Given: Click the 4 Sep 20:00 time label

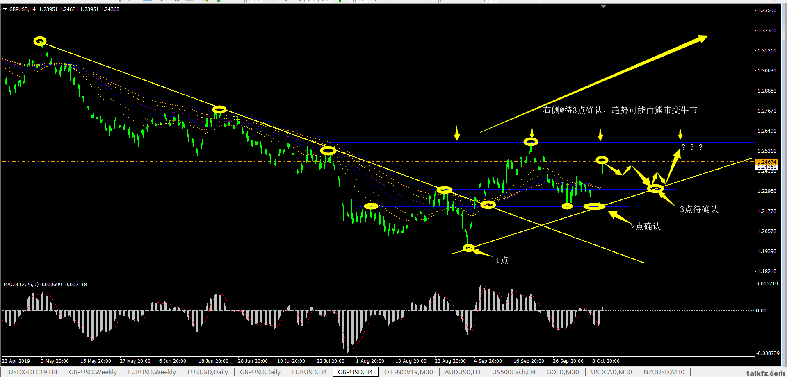Looking at the screenshot, I should coord(488,361).
